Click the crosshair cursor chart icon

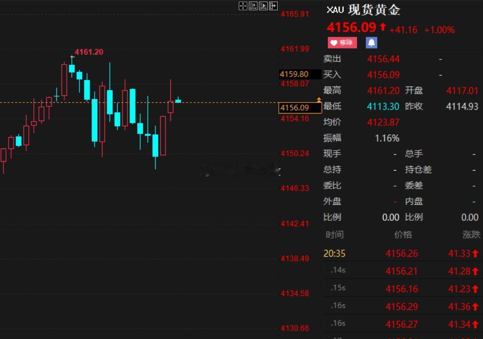243,6
